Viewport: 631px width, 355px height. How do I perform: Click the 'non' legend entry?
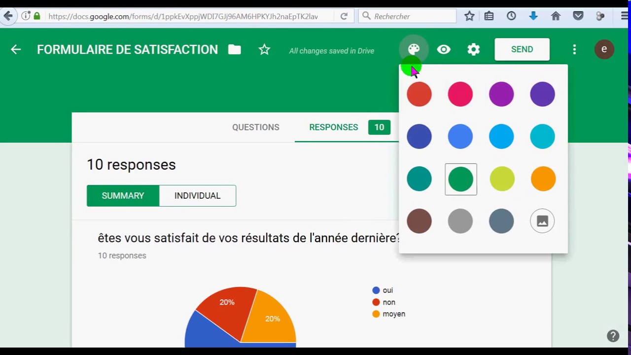point(384,302)
